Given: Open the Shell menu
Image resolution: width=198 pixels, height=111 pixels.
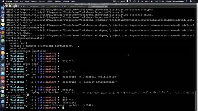Looking at the screenshot, I should pyautogui.click(x=16, y=1).
